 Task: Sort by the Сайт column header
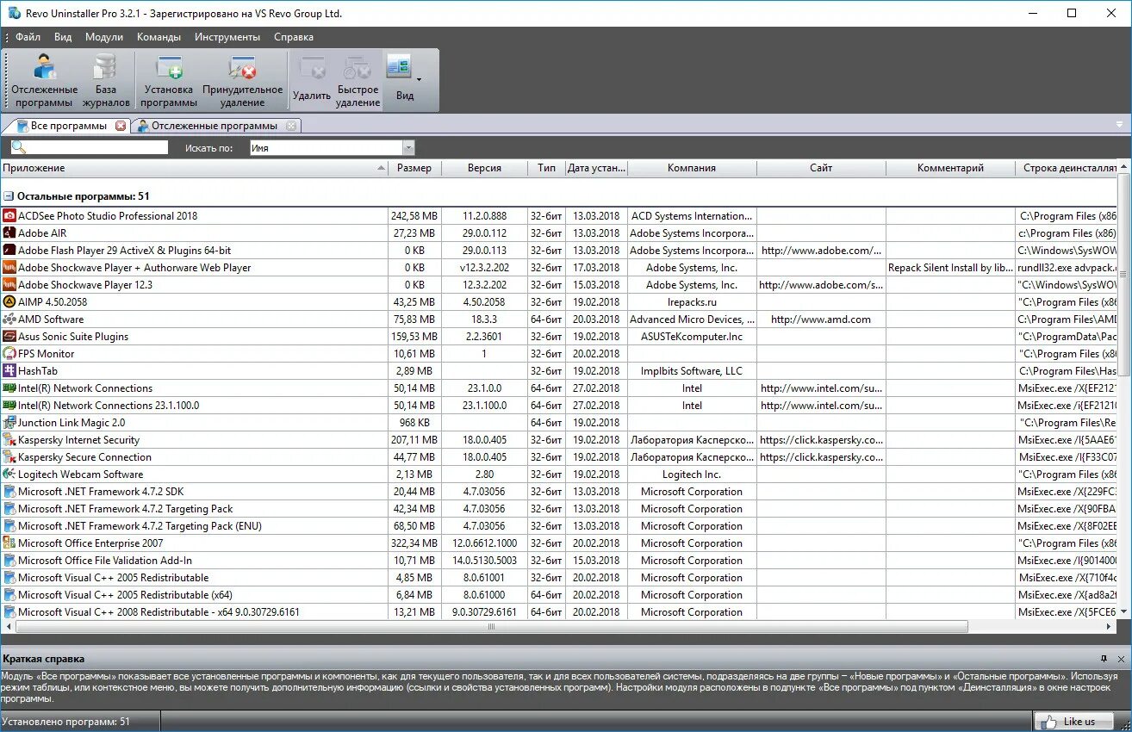pos(821,168)
